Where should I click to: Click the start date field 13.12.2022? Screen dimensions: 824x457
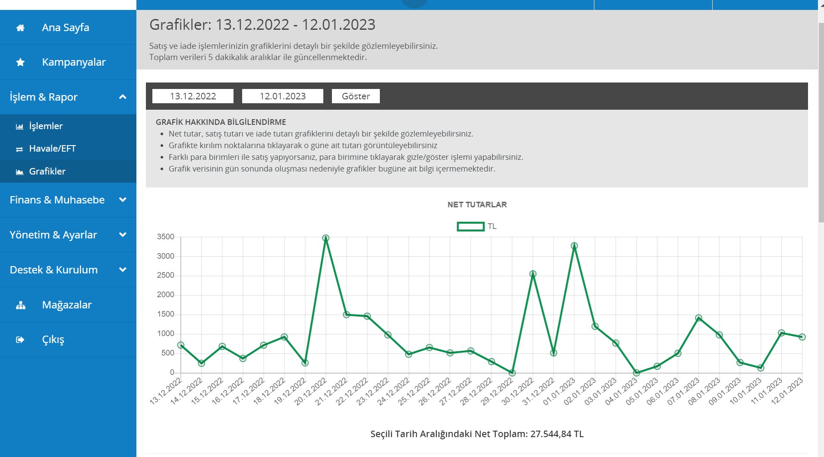tap(193, 96)
